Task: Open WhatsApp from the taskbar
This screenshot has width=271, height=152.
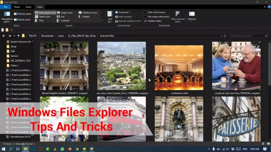Action: (x=62, y=149)
